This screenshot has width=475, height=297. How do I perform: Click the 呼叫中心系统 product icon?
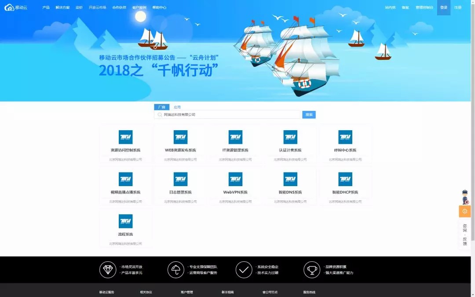click(x=345, y=137)
